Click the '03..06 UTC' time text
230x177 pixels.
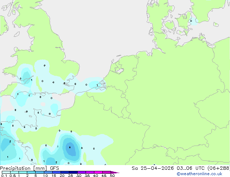190,168
